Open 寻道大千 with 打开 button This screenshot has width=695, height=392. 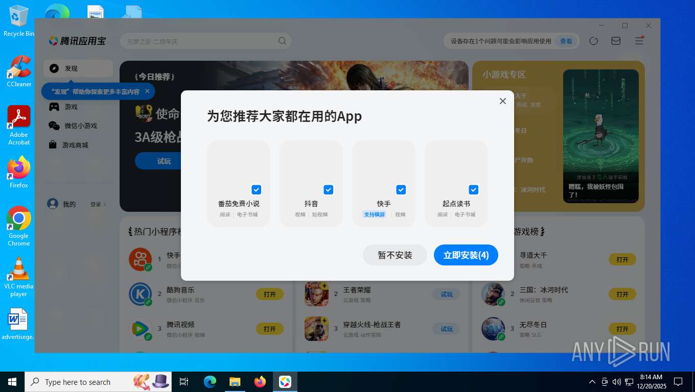pos(622,259)
